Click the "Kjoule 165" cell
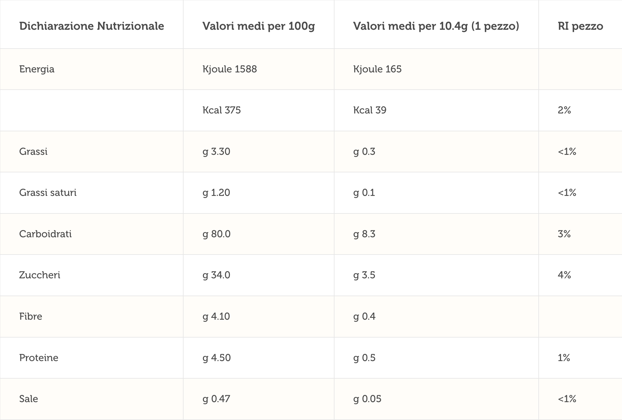This screenshot has width=622, height=420. (x=377, y=69)
